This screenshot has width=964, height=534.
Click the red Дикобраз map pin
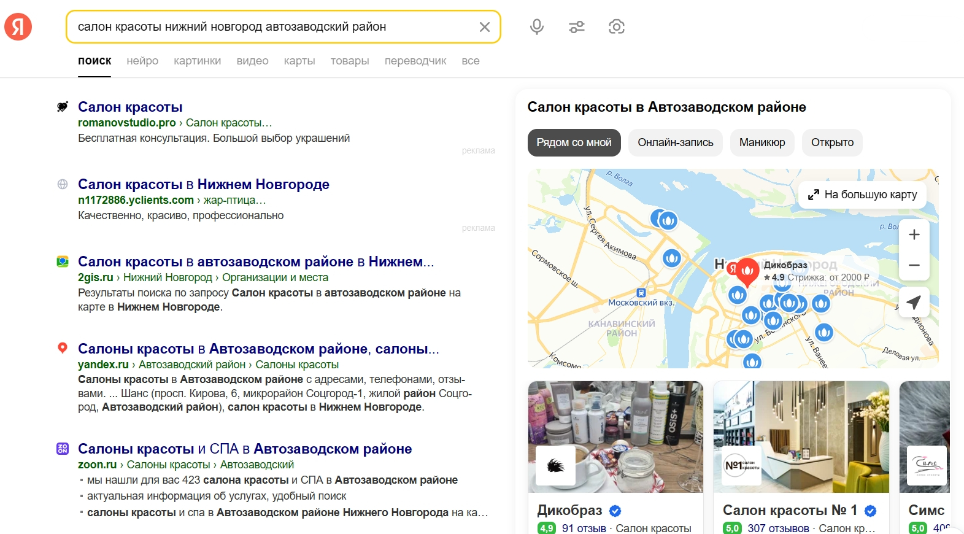click(747, 272)
